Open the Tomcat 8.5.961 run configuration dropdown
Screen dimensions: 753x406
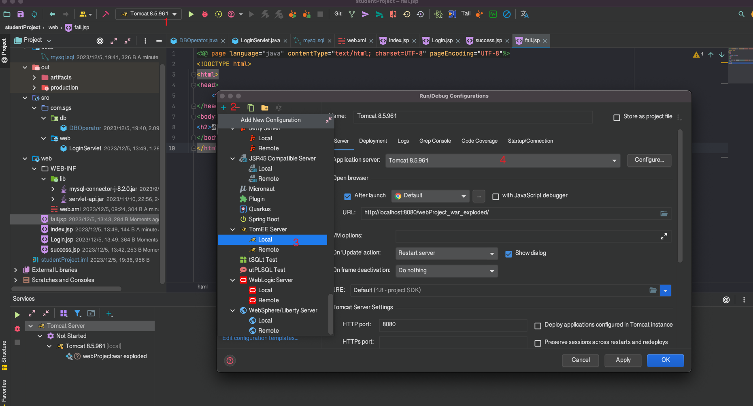pyautogui.click(x=149, y=14)
